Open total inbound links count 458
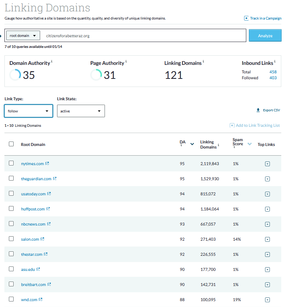The image size is (289, 307). [x=273, y=72]
